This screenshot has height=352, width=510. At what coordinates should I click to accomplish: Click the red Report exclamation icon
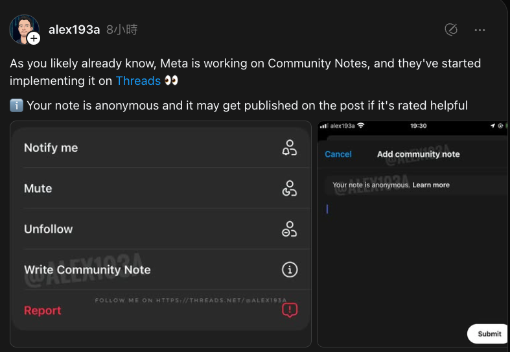pyautogui.click(x=289, y=311)
